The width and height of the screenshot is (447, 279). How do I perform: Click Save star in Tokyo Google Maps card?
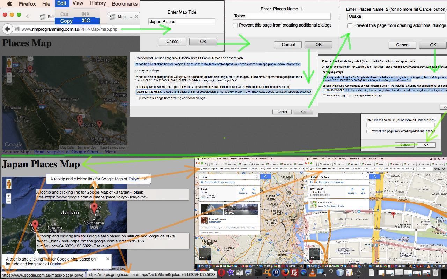[254, 190]
